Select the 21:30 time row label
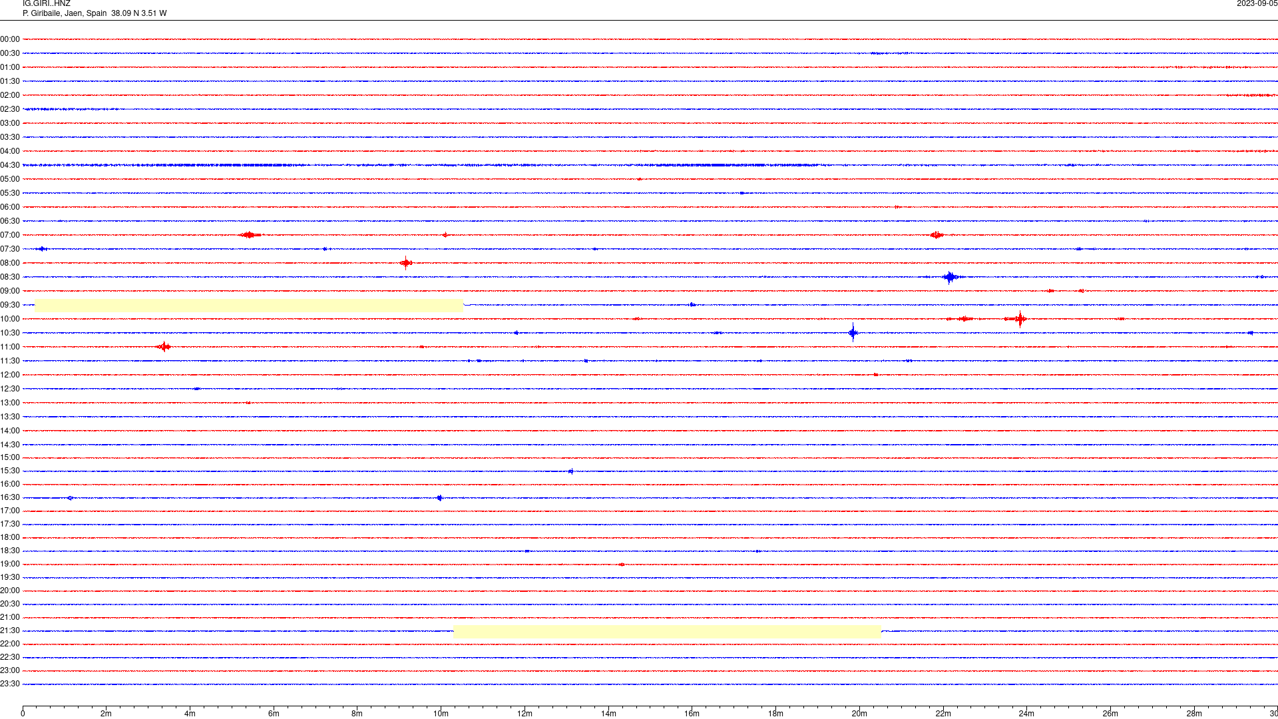 click(10, 630)
